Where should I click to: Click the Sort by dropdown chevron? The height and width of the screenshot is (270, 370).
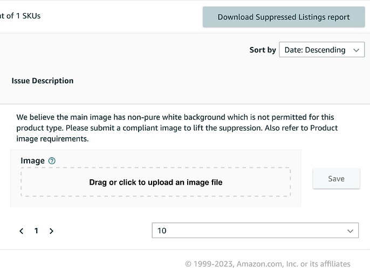click(x=356, y=50)
